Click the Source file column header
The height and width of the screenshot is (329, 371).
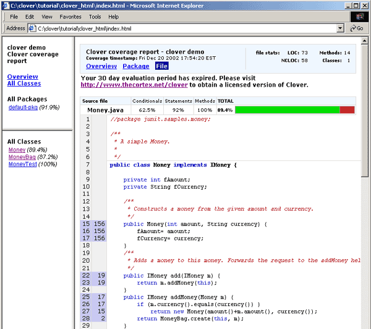[x=95, y=101]
